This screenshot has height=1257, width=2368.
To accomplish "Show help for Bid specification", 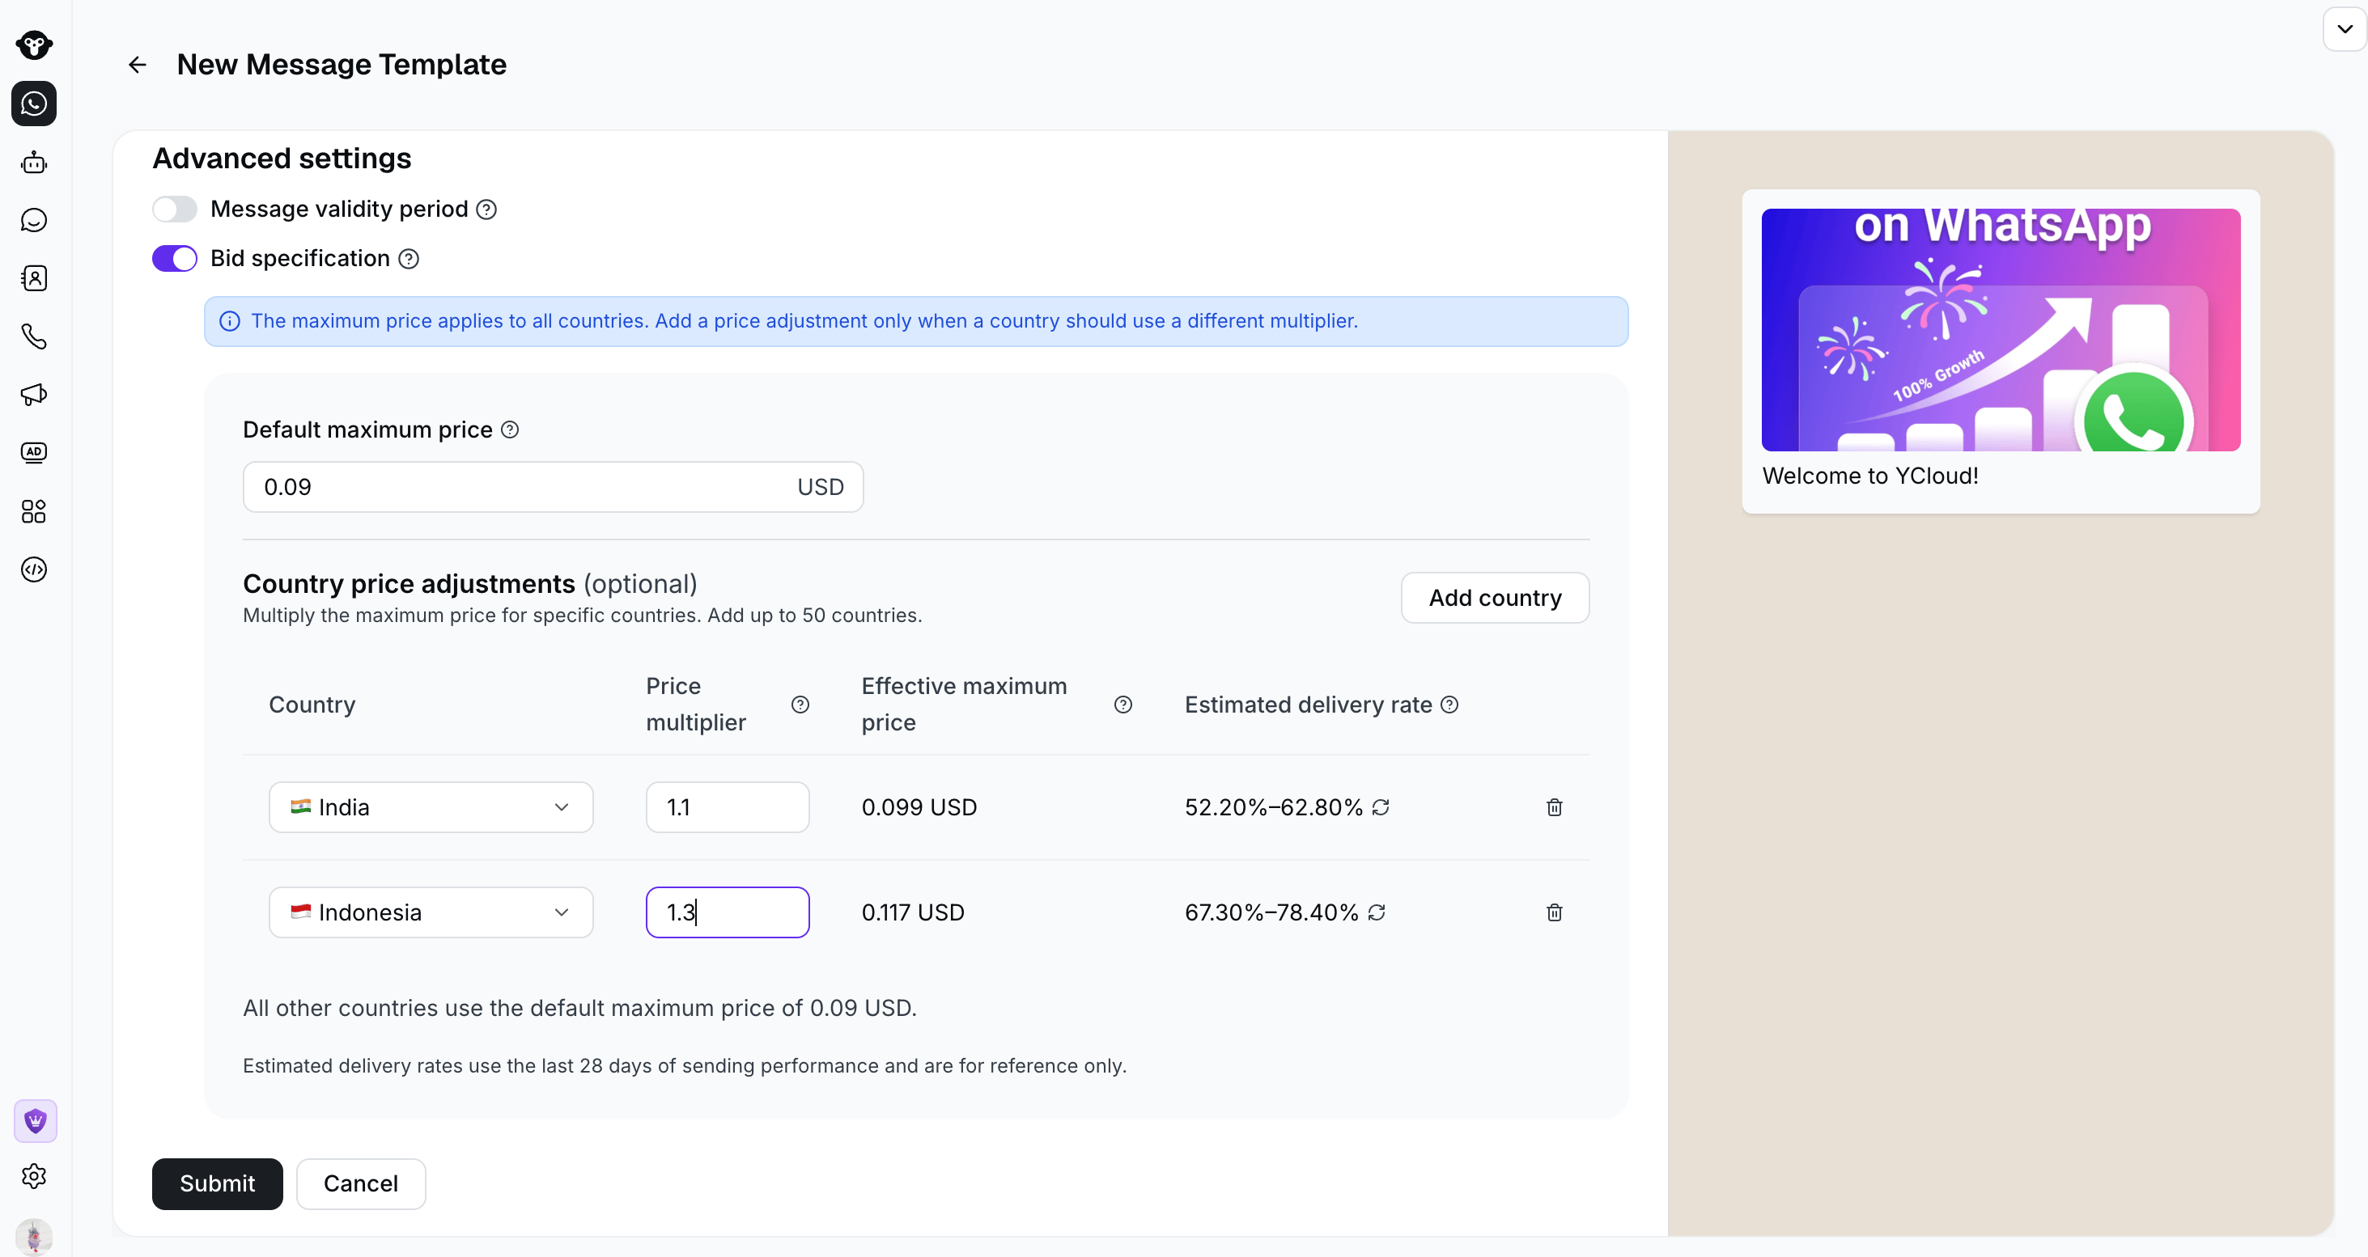I will [409, 259].
